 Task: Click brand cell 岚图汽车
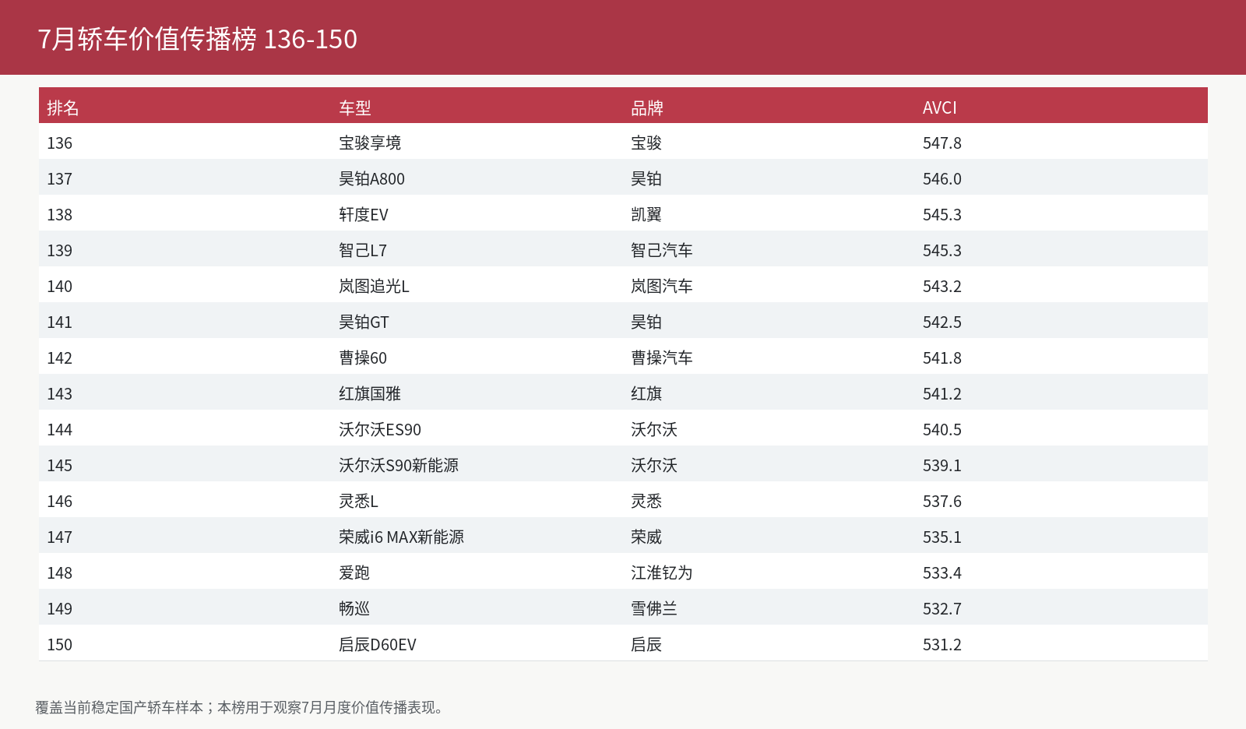click(x=662, y=287)
